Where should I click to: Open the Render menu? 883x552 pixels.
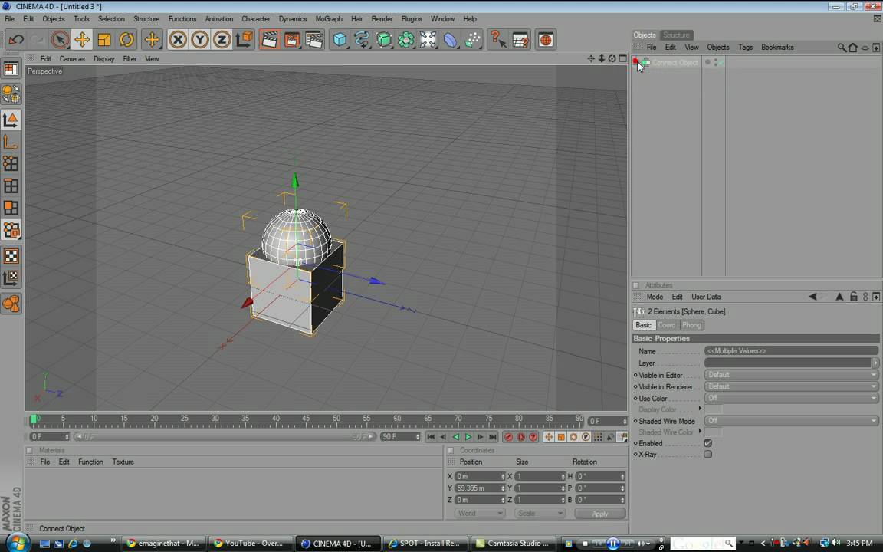tap(382, 18)
